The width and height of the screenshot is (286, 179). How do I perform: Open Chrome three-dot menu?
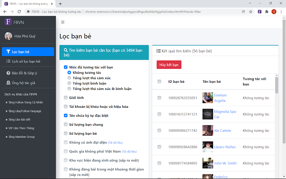281,12
